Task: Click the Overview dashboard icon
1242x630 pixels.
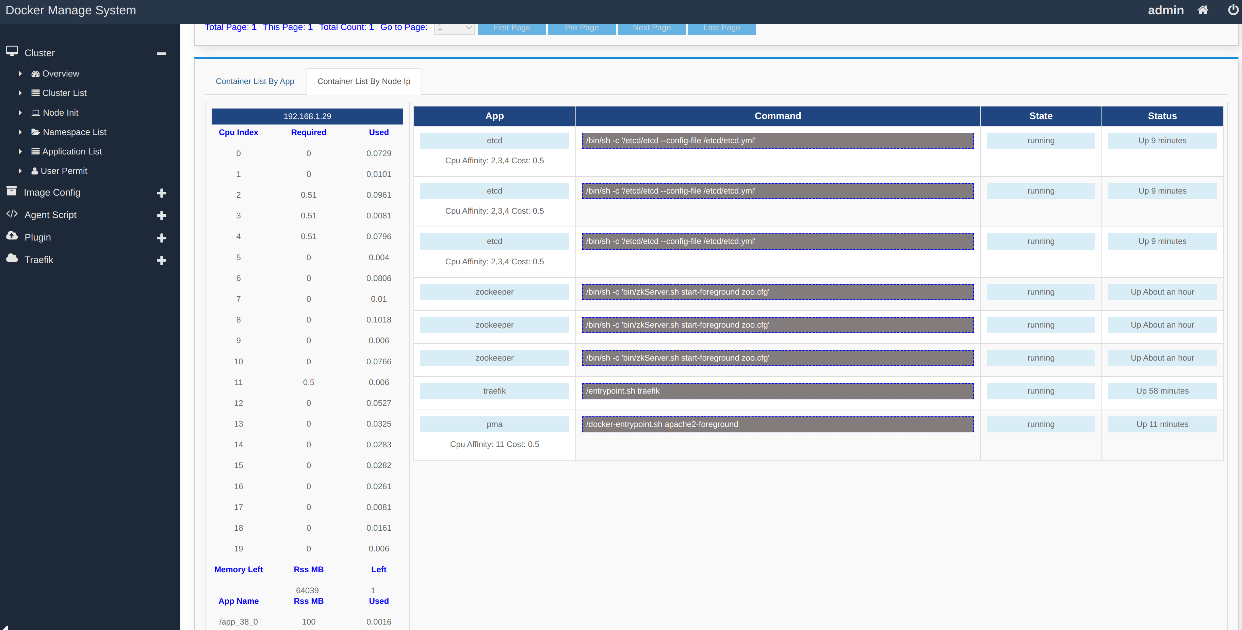Action: coord(35,74)
